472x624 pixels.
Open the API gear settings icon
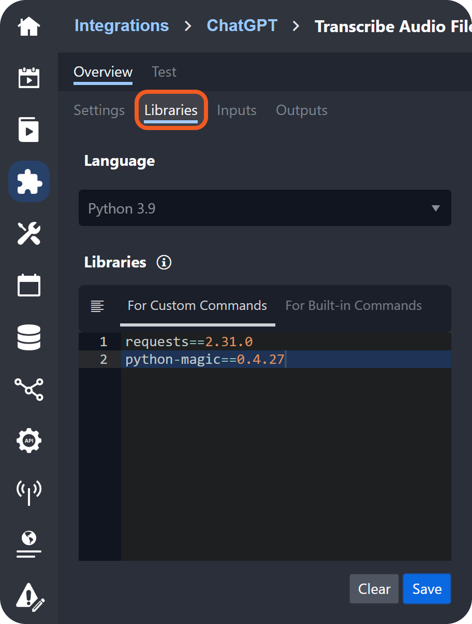(x=29, y=441)
